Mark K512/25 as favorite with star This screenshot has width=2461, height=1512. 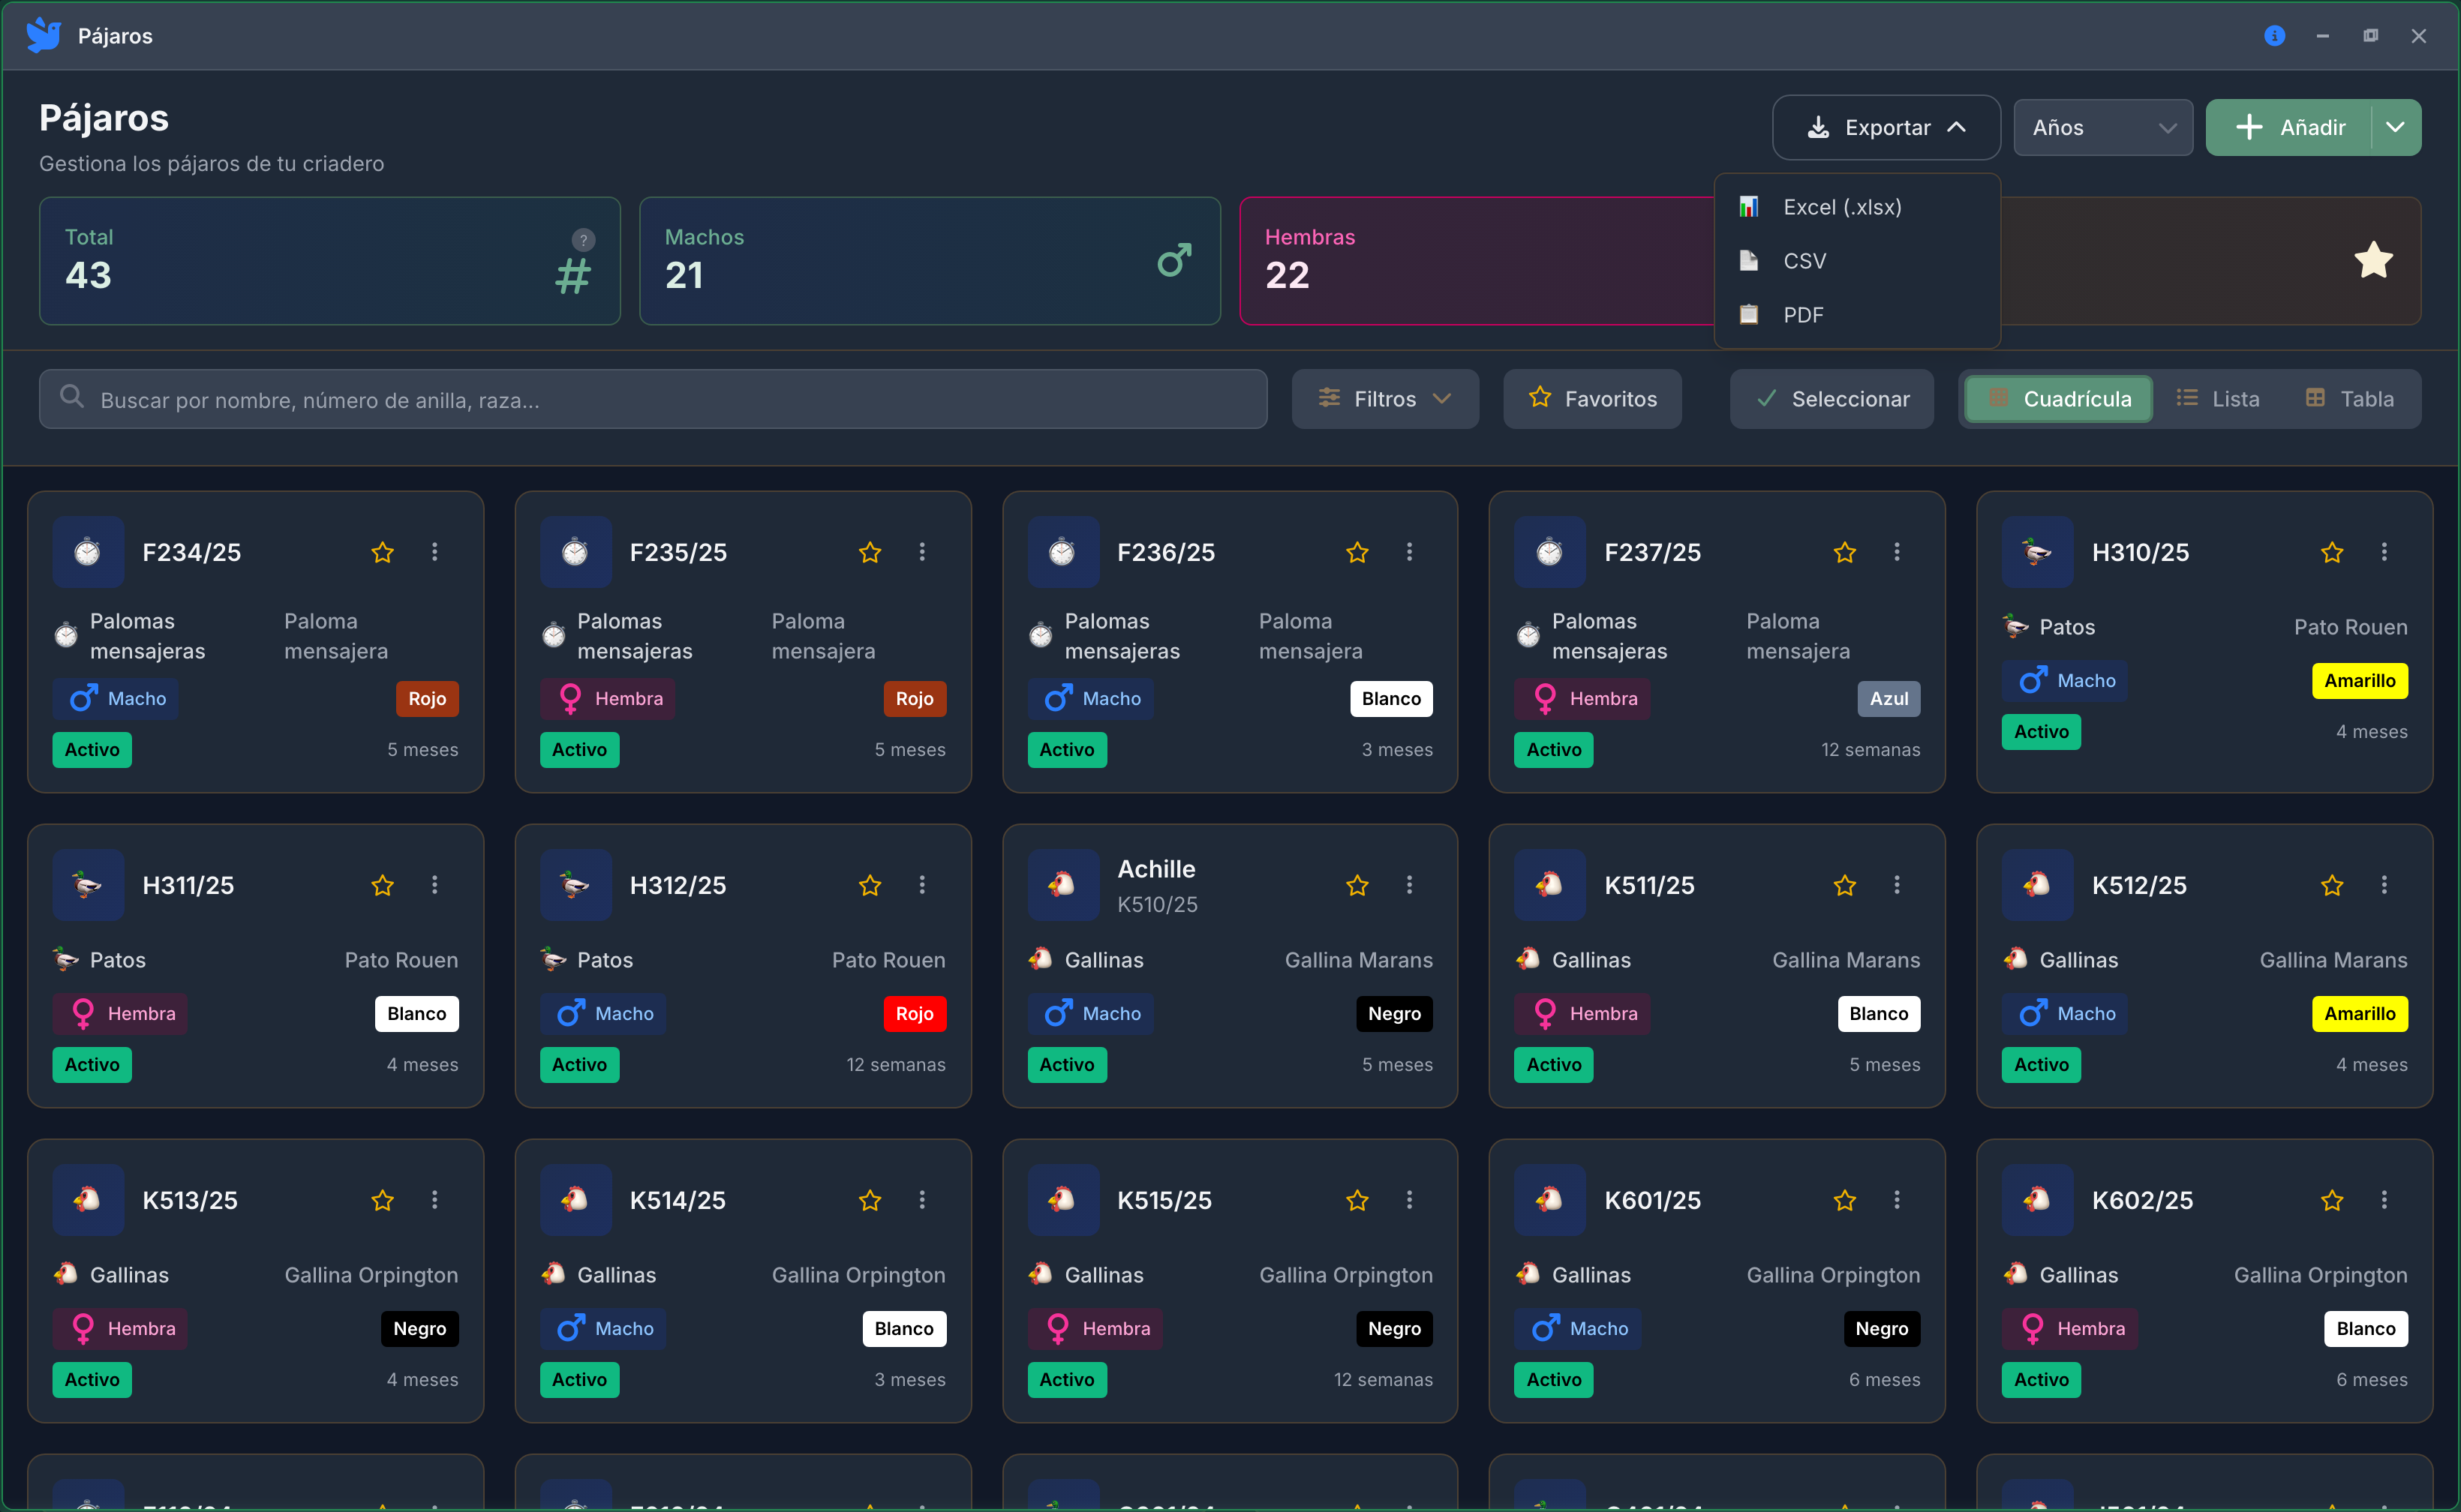[2332, 885]
